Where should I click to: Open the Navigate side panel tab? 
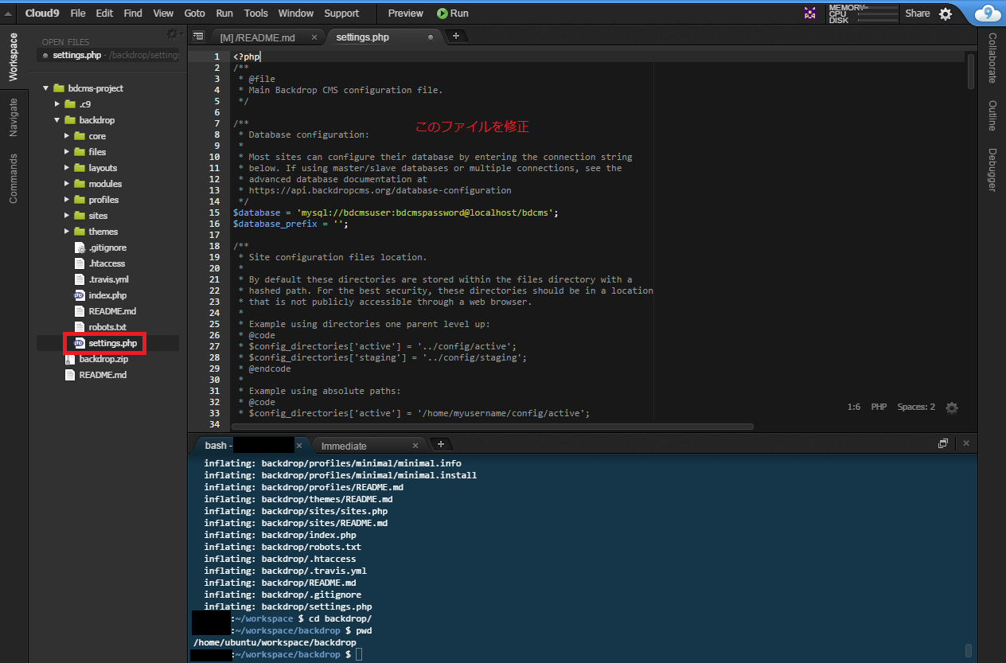pyautogui.click(x=14, y=117)
